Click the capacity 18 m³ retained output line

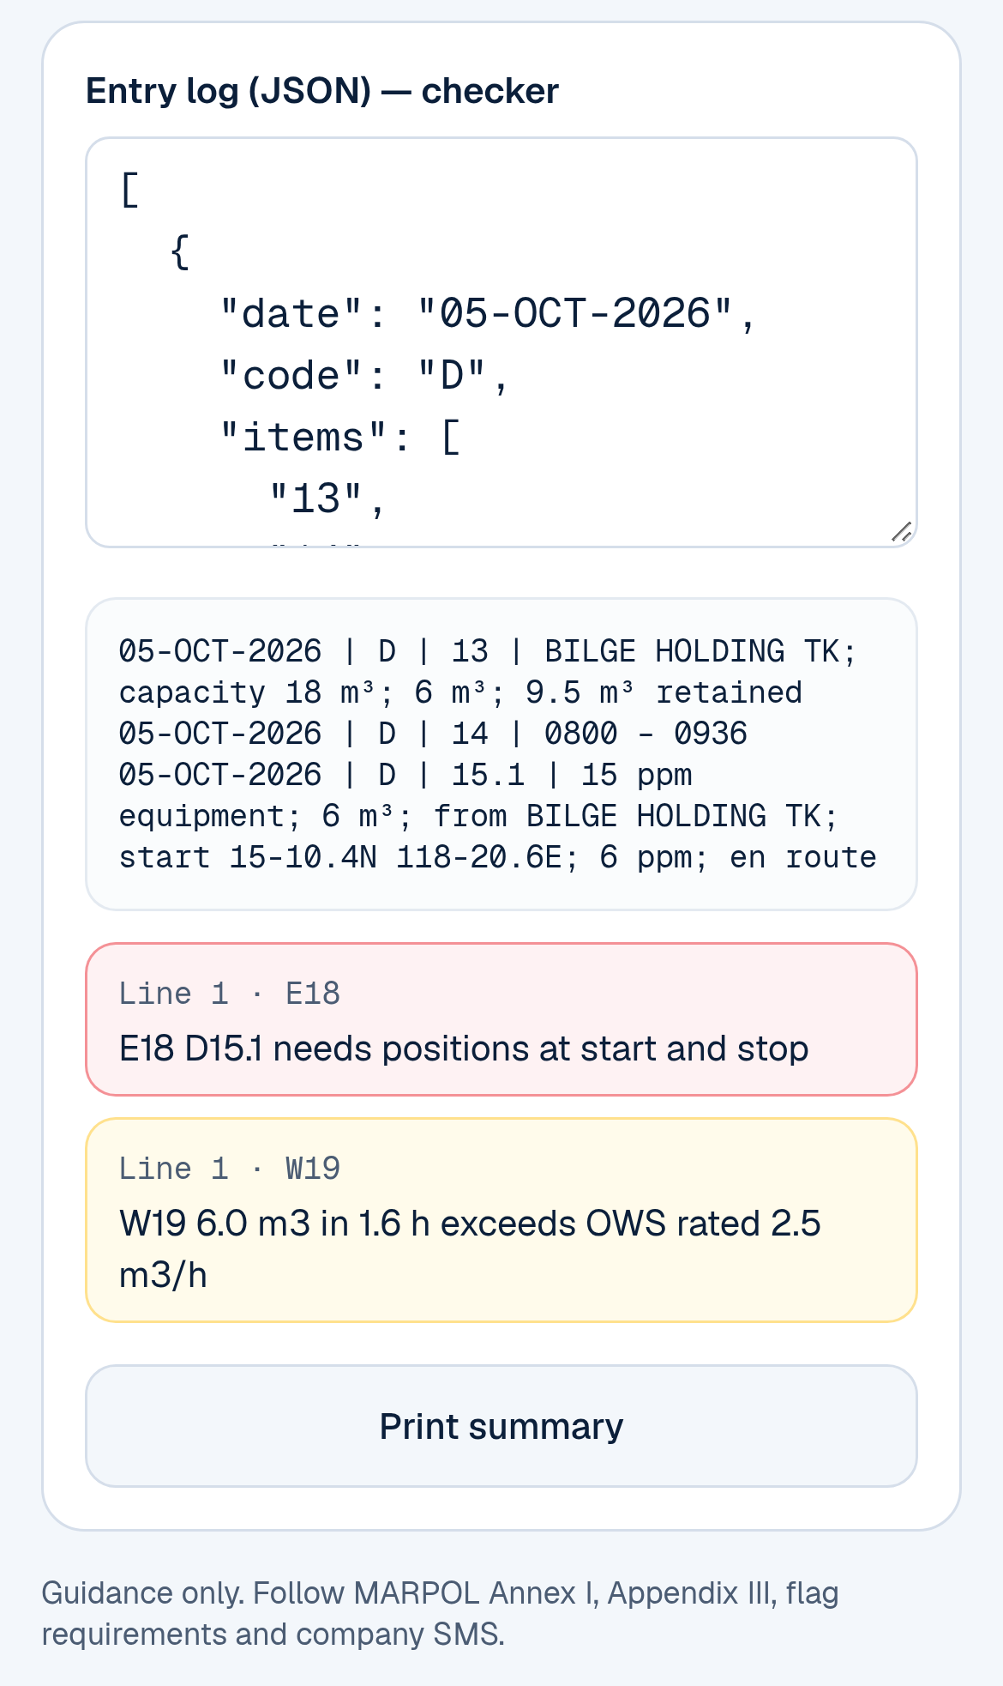point(460,692)
